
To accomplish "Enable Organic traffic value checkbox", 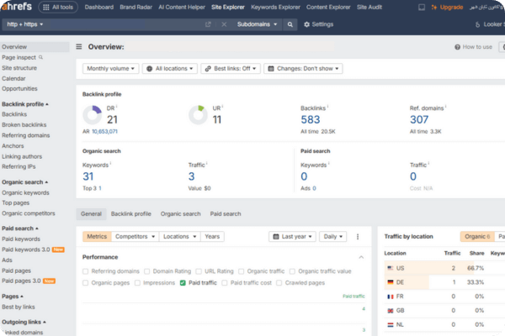I will 292,271.
